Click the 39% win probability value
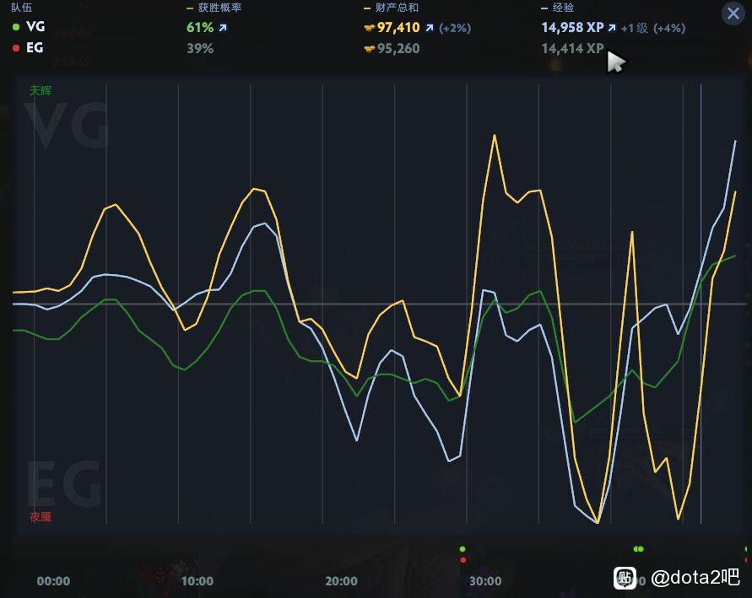 pyautogui.click(x=200, y=48)
